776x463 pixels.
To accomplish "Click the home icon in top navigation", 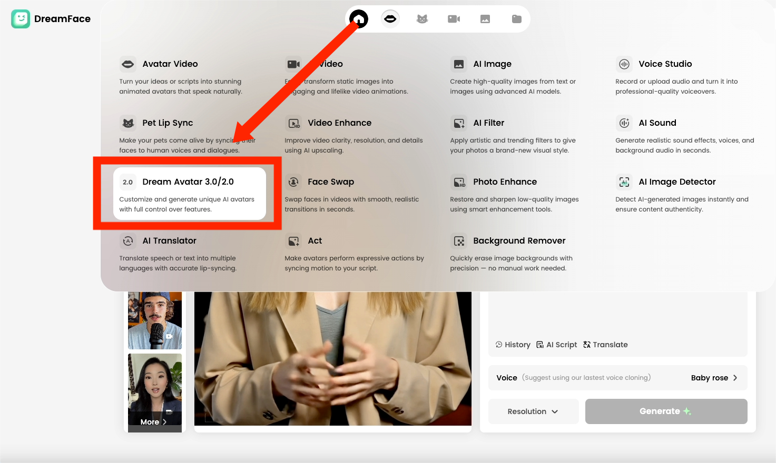I will click(x=359, y=19).
